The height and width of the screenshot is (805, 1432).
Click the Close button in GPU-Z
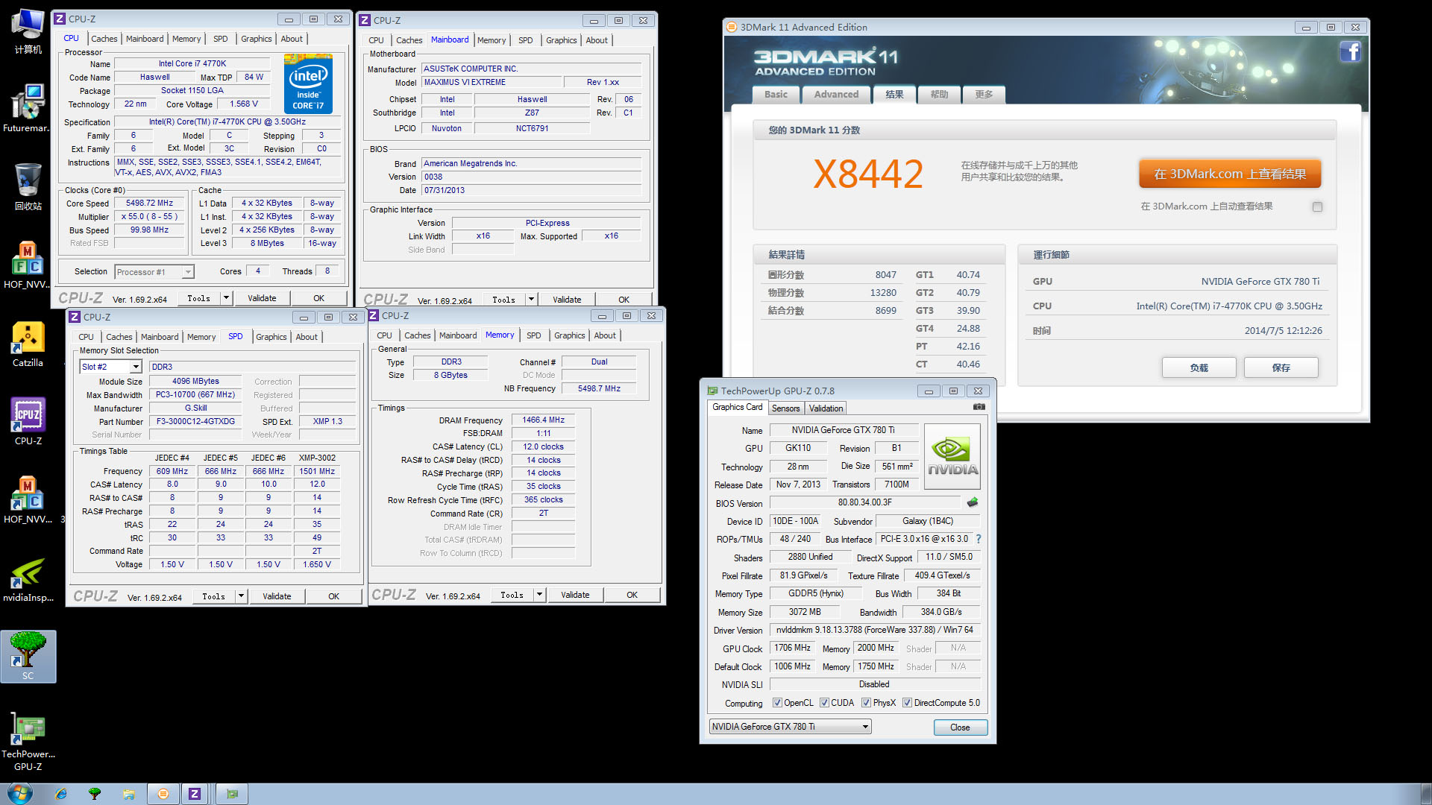[960, 727]
